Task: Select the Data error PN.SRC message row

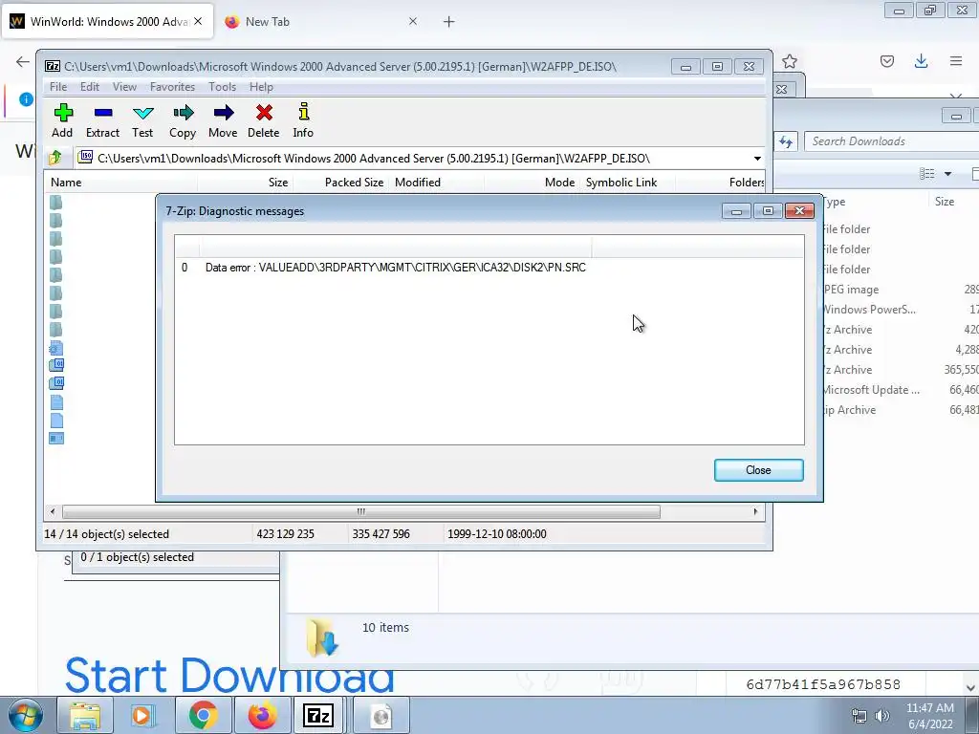Action: click(x=489, y=268)
